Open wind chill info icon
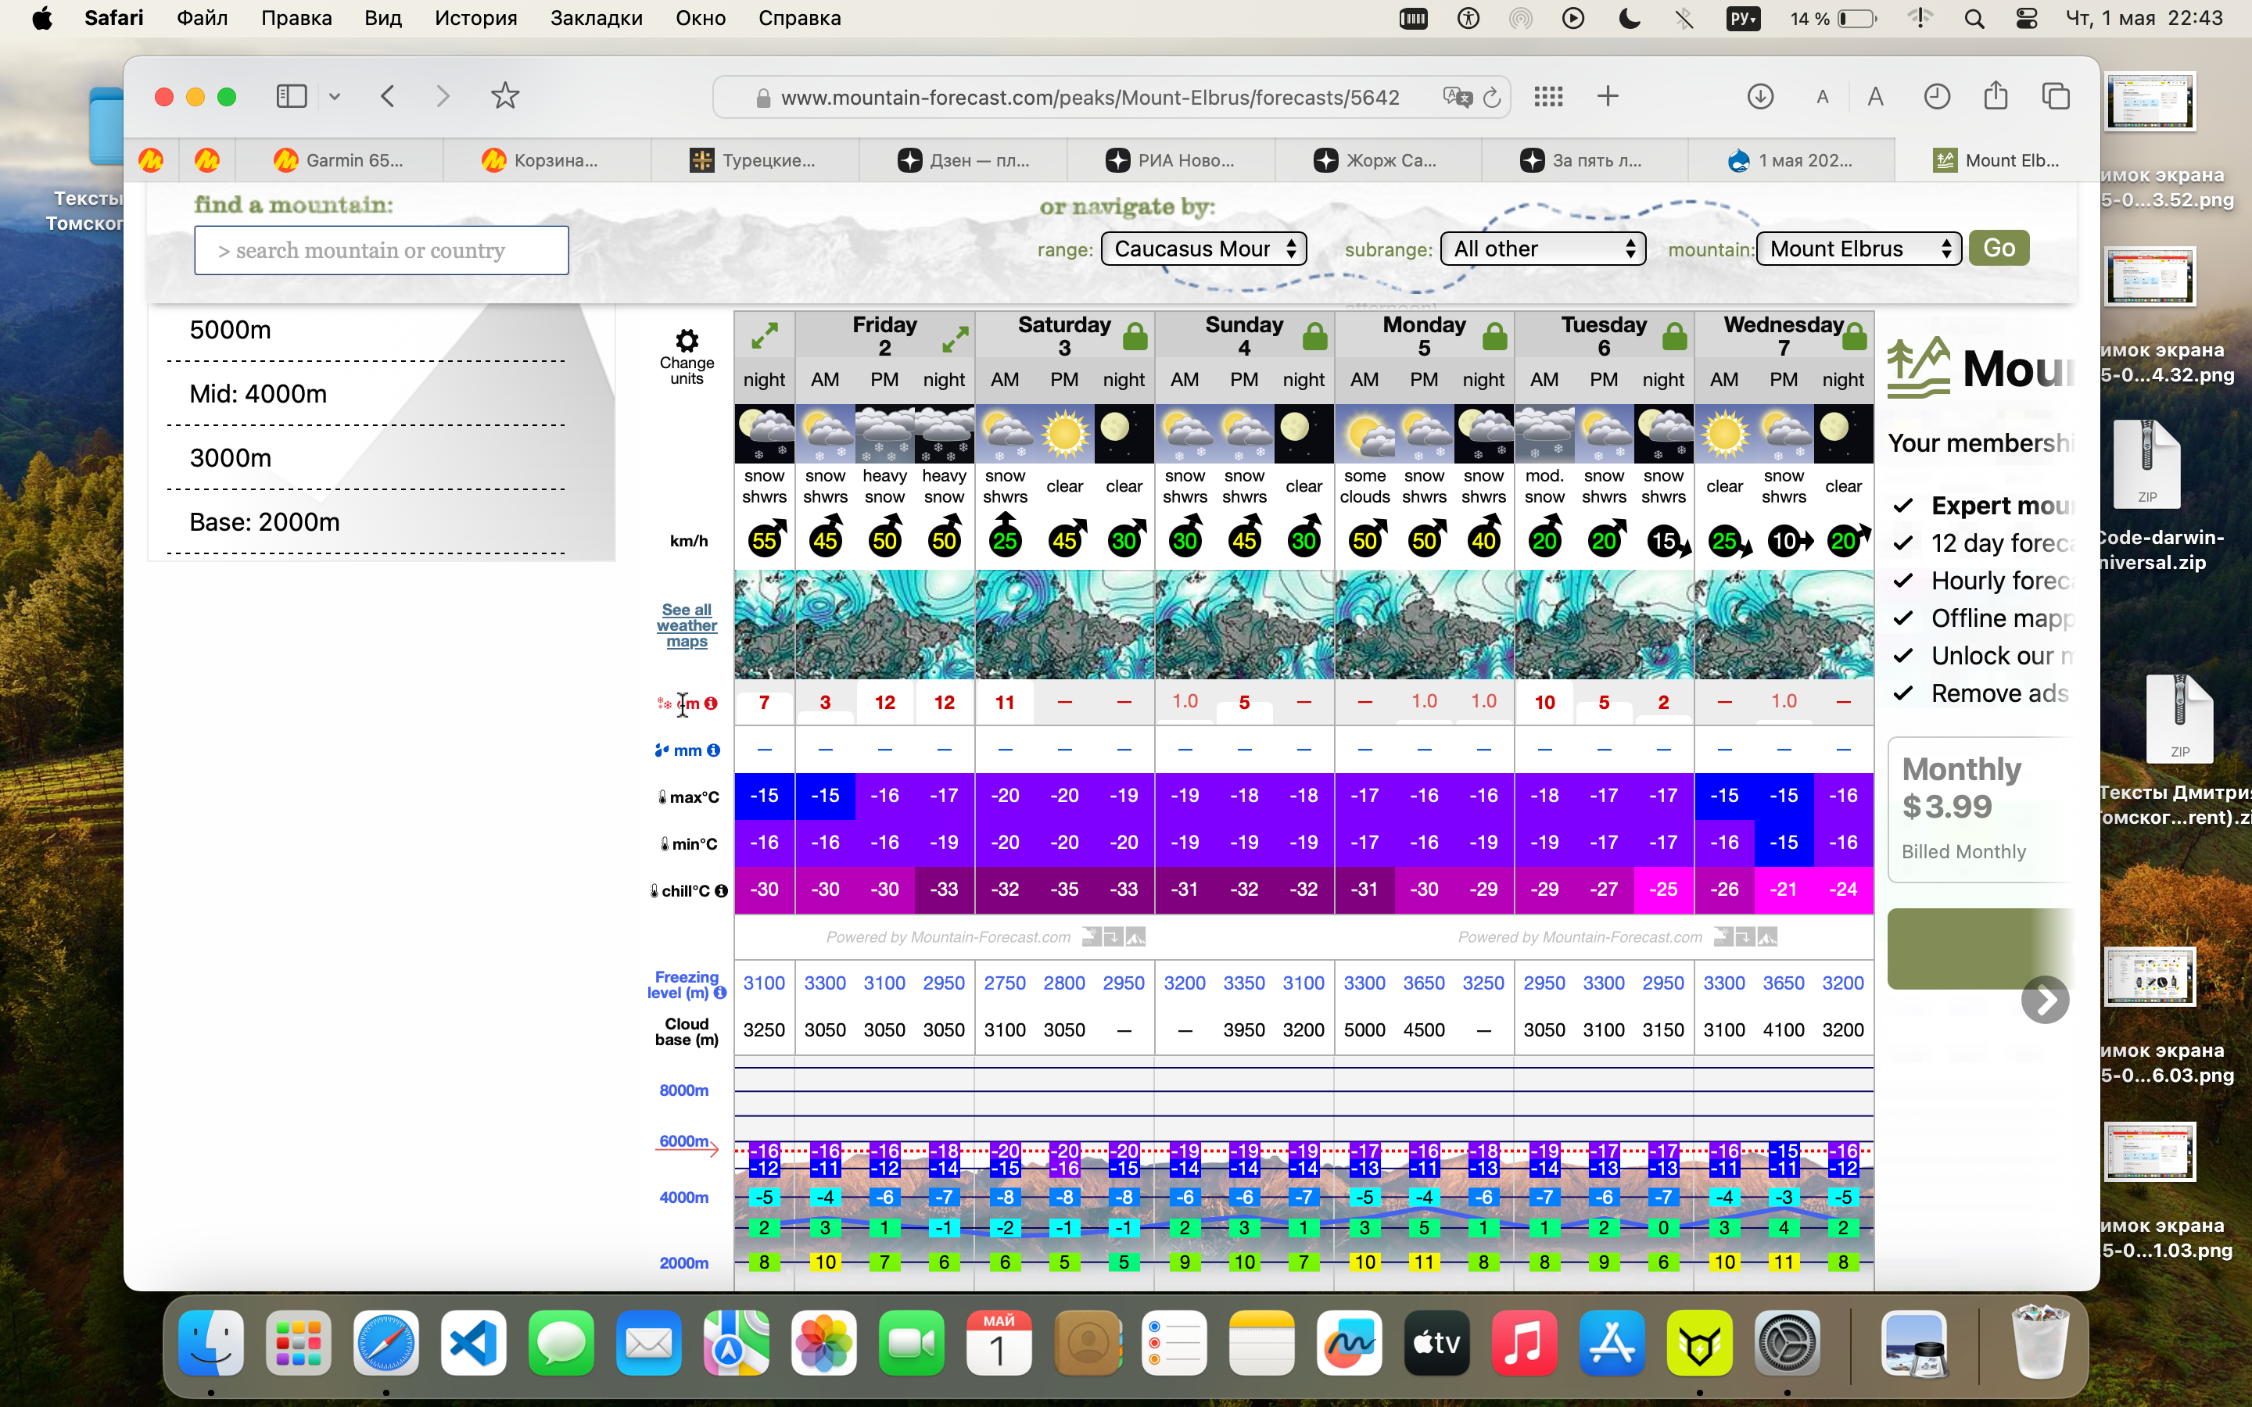 click(721, 890)
